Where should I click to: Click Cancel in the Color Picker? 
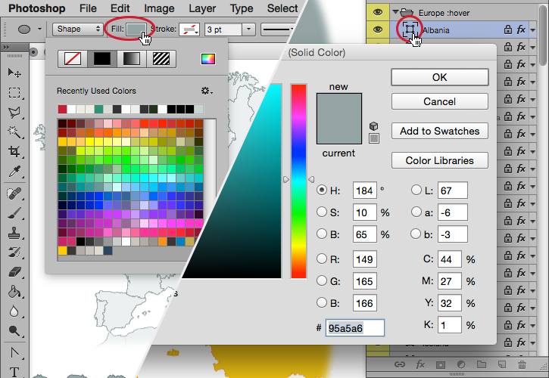440,101
